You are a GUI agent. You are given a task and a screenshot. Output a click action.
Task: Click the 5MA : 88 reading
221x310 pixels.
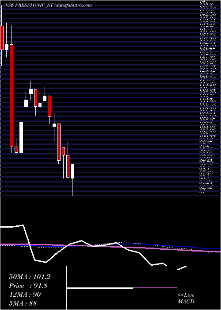pos(23,303)
